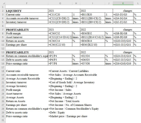Click '=Market price / Earnings per share' text
Image resolution: width=141 pixels, height=123 pixels.
[x=68, y=116]
